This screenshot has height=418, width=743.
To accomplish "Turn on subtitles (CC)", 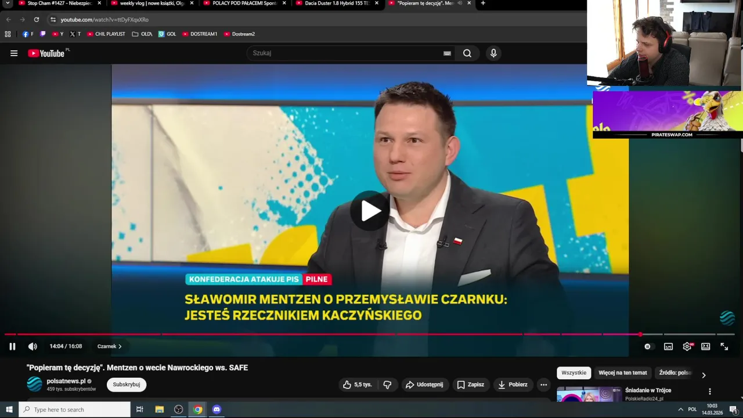I will (669, 347).
